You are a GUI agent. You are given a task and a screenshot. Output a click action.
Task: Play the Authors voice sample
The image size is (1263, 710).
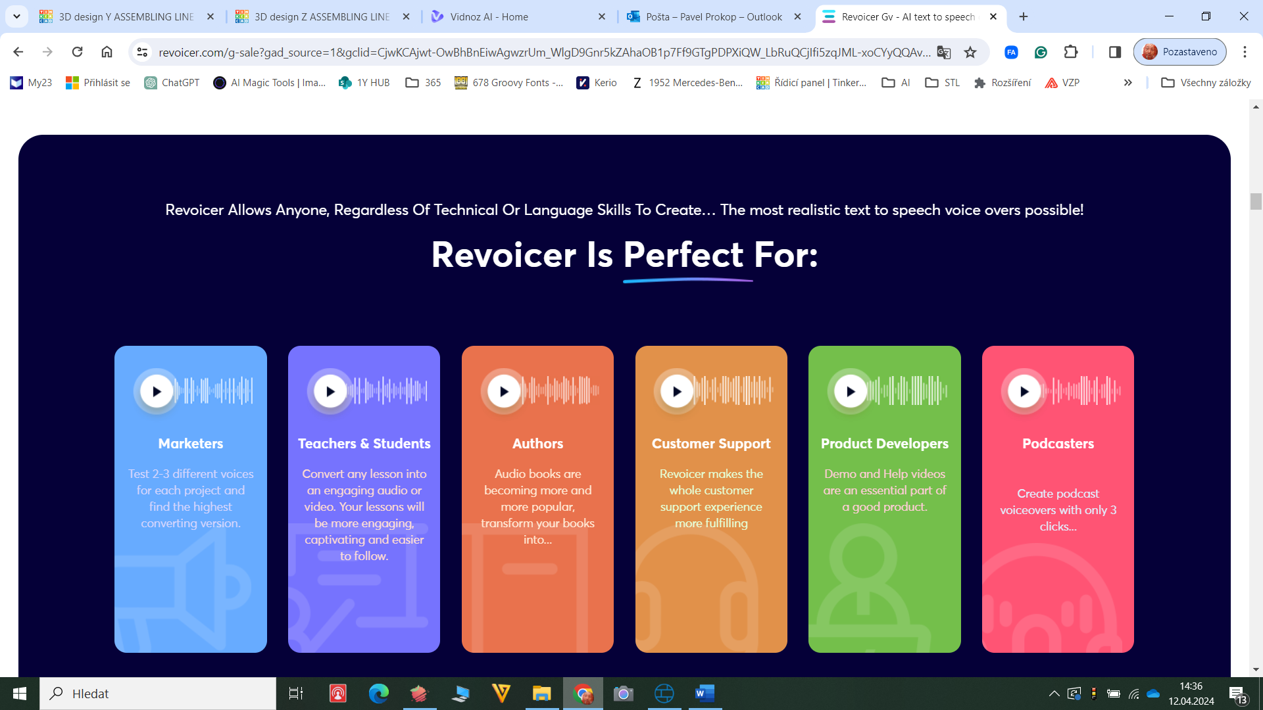[x=504, y=391]
